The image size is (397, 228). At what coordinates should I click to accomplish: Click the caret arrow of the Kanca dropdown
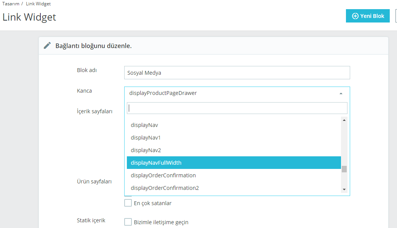click(x=341, y=93)
